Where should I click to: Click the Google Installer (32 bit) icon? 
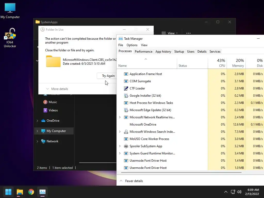(x=126, y=96)
